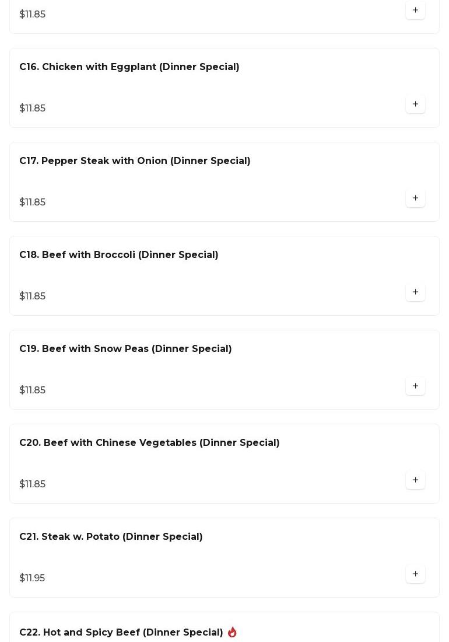Select C17. Pepper Steak with Onion title
The height and width of the screenshot is (642, 449).
tap(135, 161)
